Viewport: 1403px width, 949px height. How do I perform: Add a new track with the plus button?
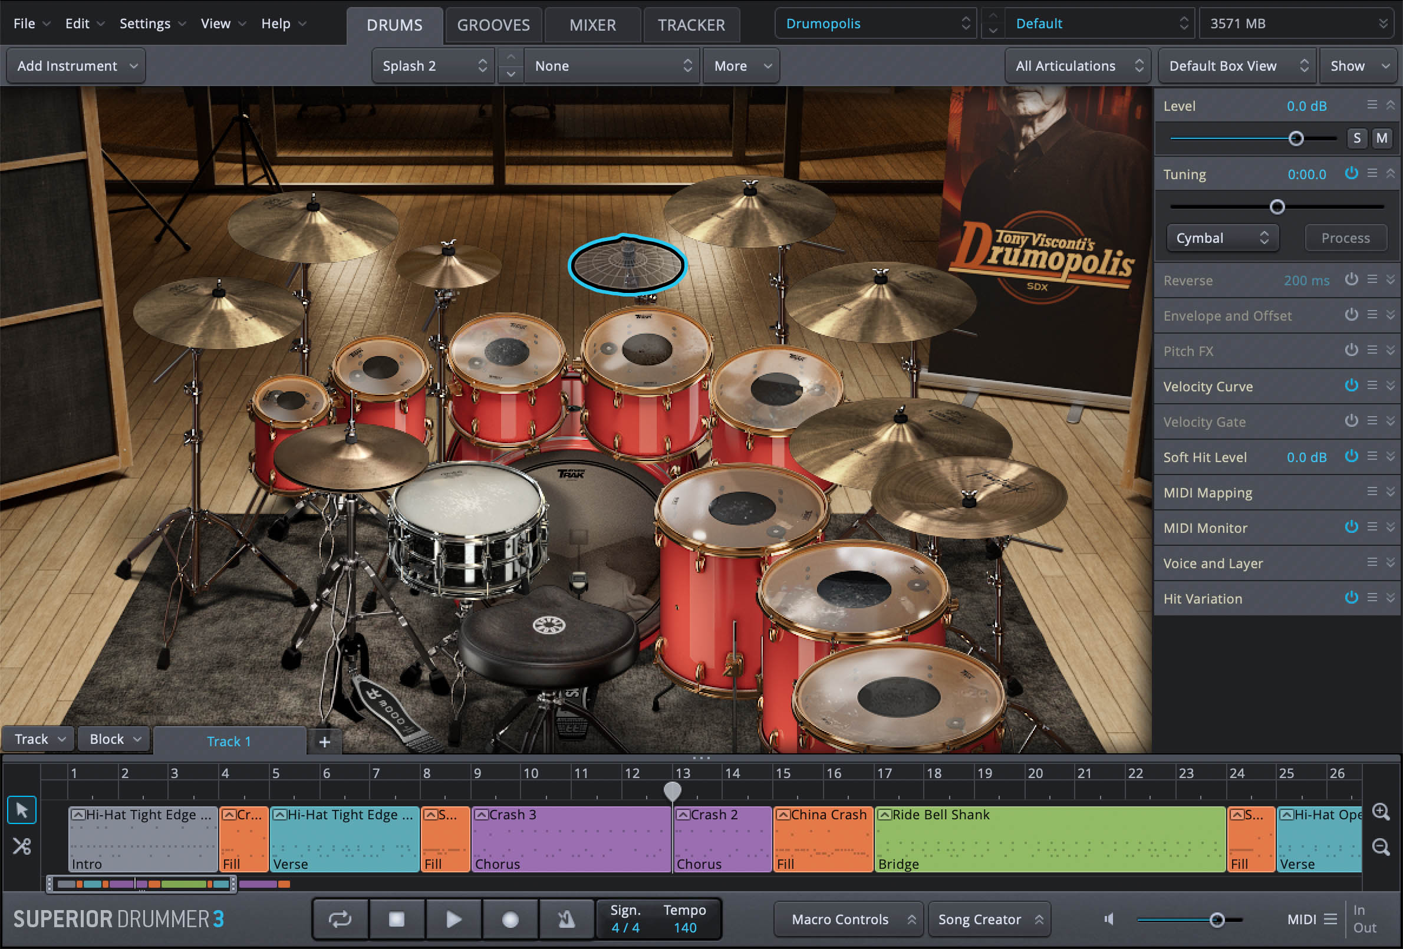pyautogui.click(x=324, y=742)
